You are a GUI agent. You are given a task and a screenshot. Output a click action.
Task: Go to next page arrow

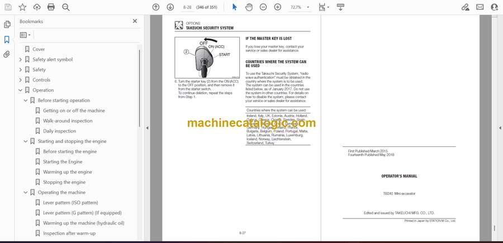(x=170, y=7)
